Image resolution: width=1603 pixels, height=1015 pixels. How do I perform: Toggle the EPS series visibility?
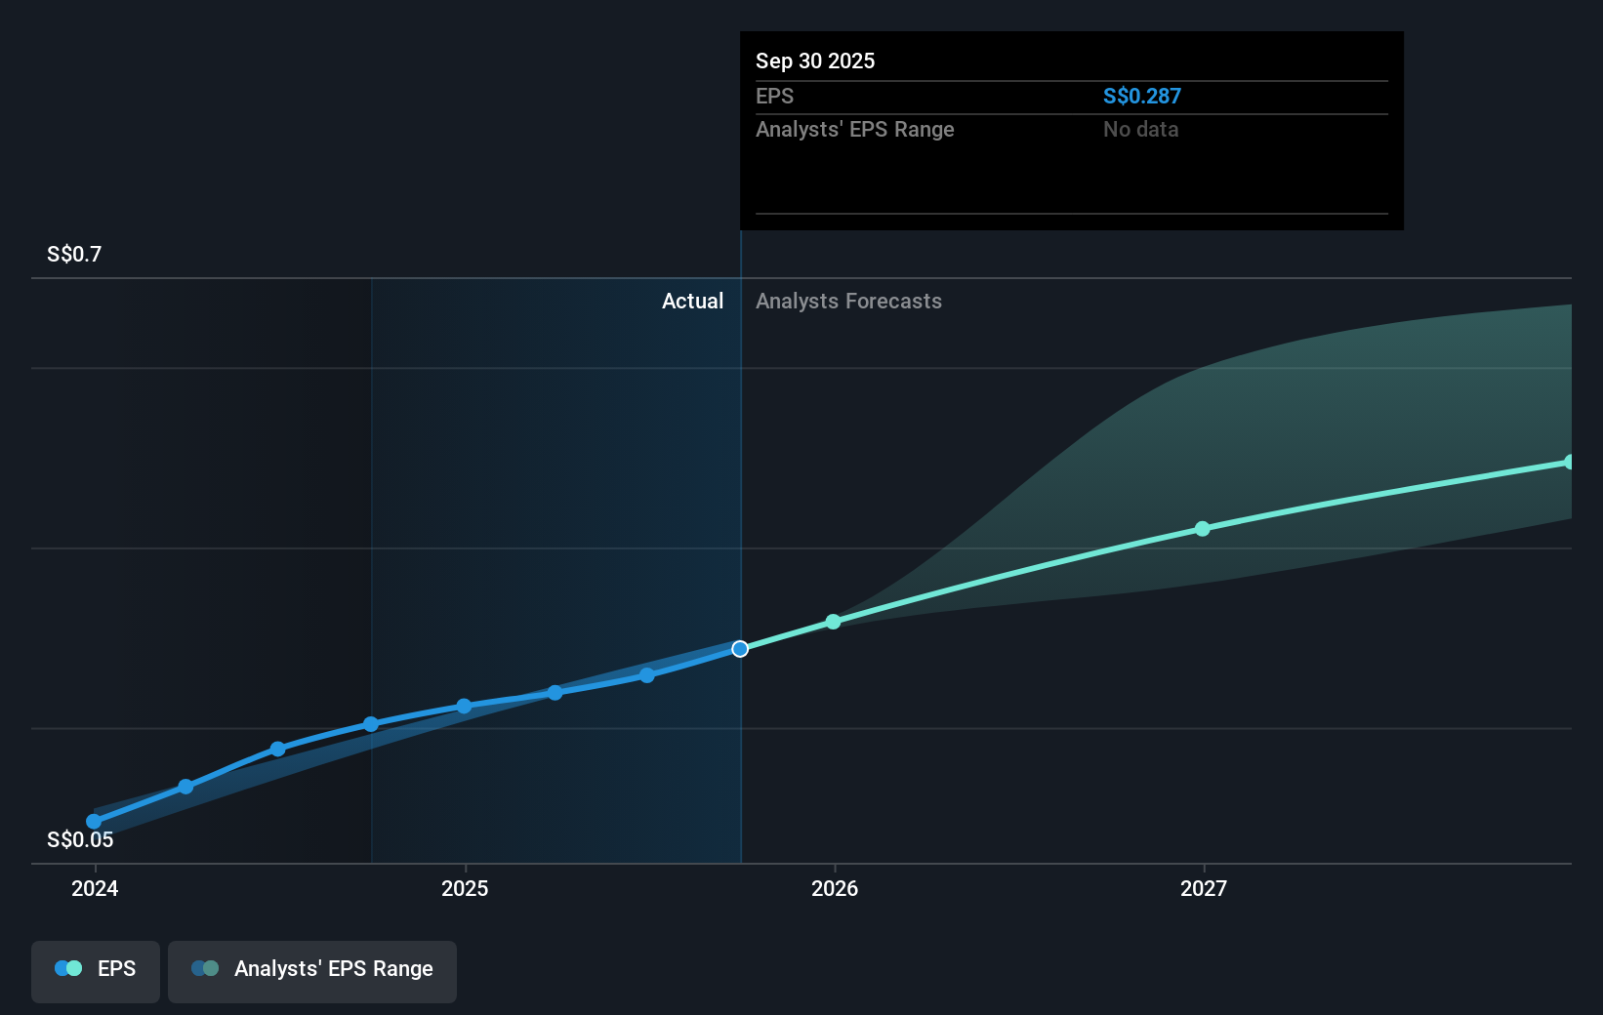coord(95,969)
